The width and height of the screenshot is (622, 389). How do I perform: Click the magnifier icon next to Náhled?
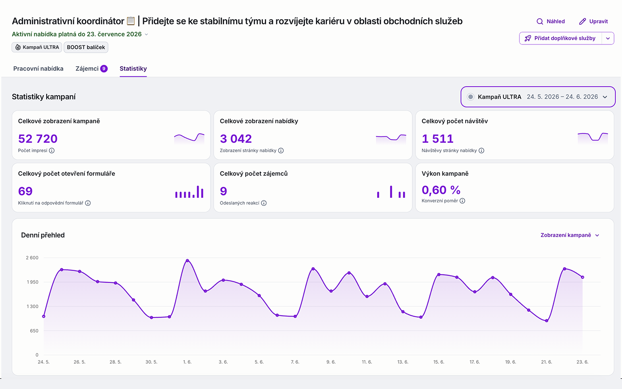pos(540,21)
